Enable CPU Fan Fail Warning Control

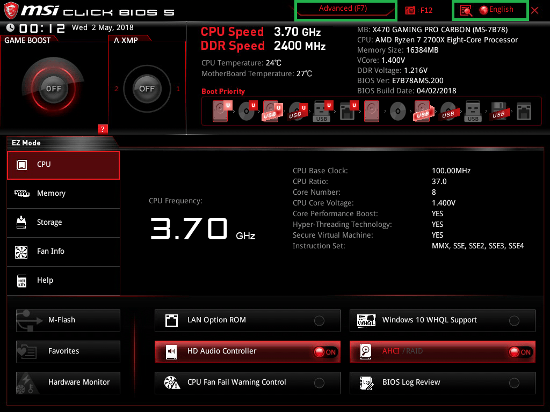(247, 383)
